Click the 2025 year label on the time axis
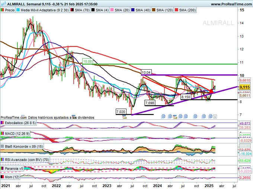 coord(209,186)
